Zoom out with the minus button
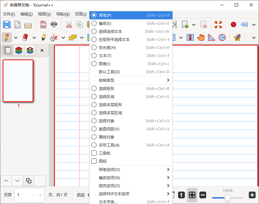259x204 pixels. (203, 195)
